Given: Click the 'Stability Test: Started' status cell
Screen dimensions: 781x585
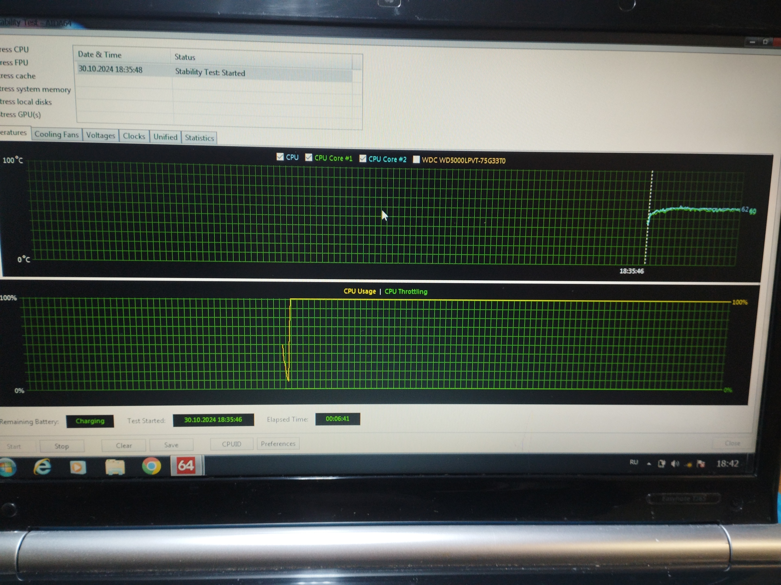Looking at the screenshot, I should click(x=210, y=72).
